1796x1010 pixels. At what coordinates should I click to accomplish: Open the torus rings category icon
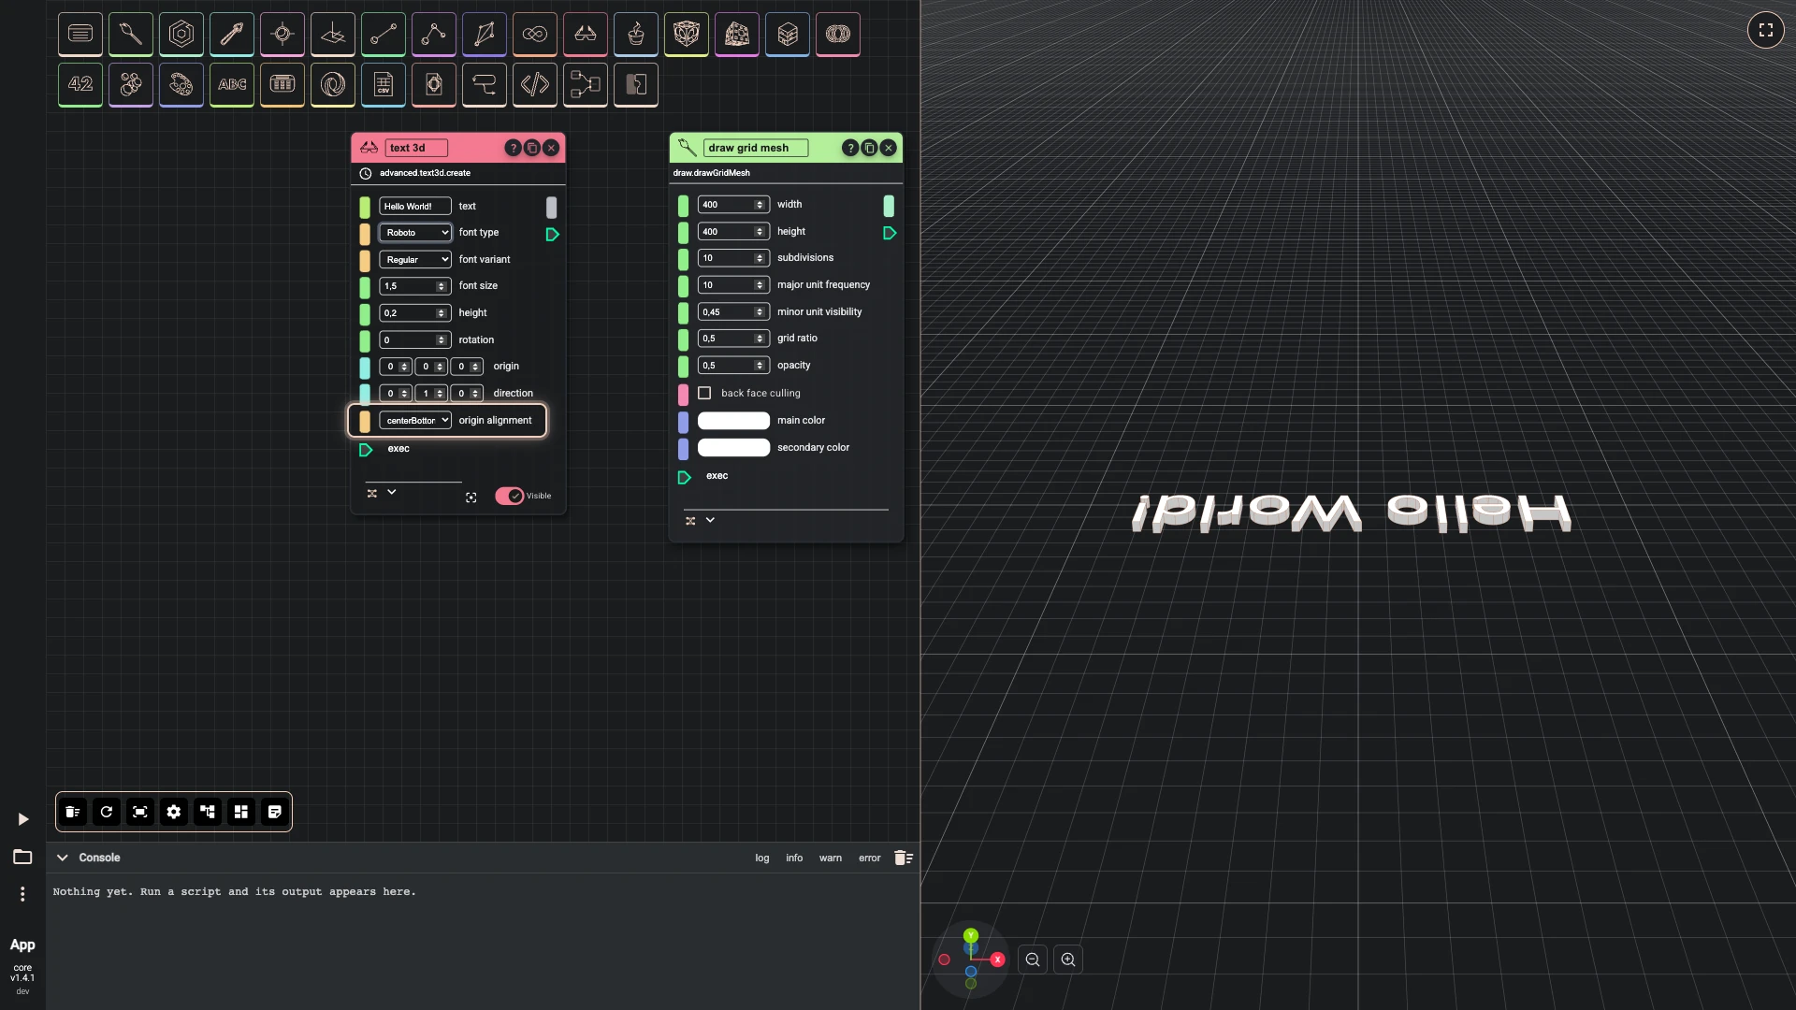(x=838, y=35)
